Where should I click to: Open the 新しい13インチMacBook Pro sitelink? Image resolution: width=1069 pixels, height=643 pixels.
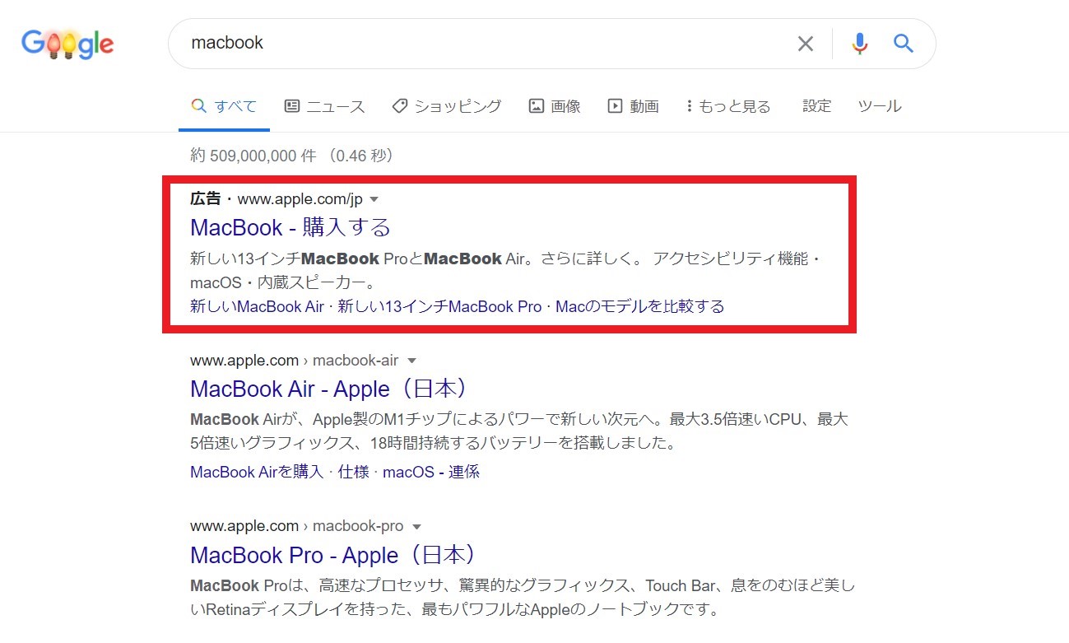click(439, 307)
